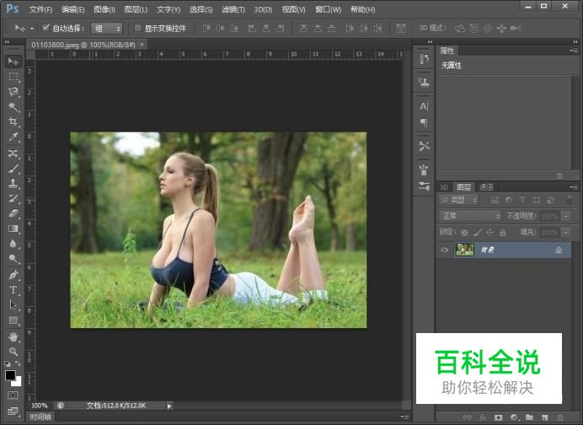This screenshot has width=583, height=425.
Task: Select the Horizontal Type tool
Action: click(x=13, y=290)
